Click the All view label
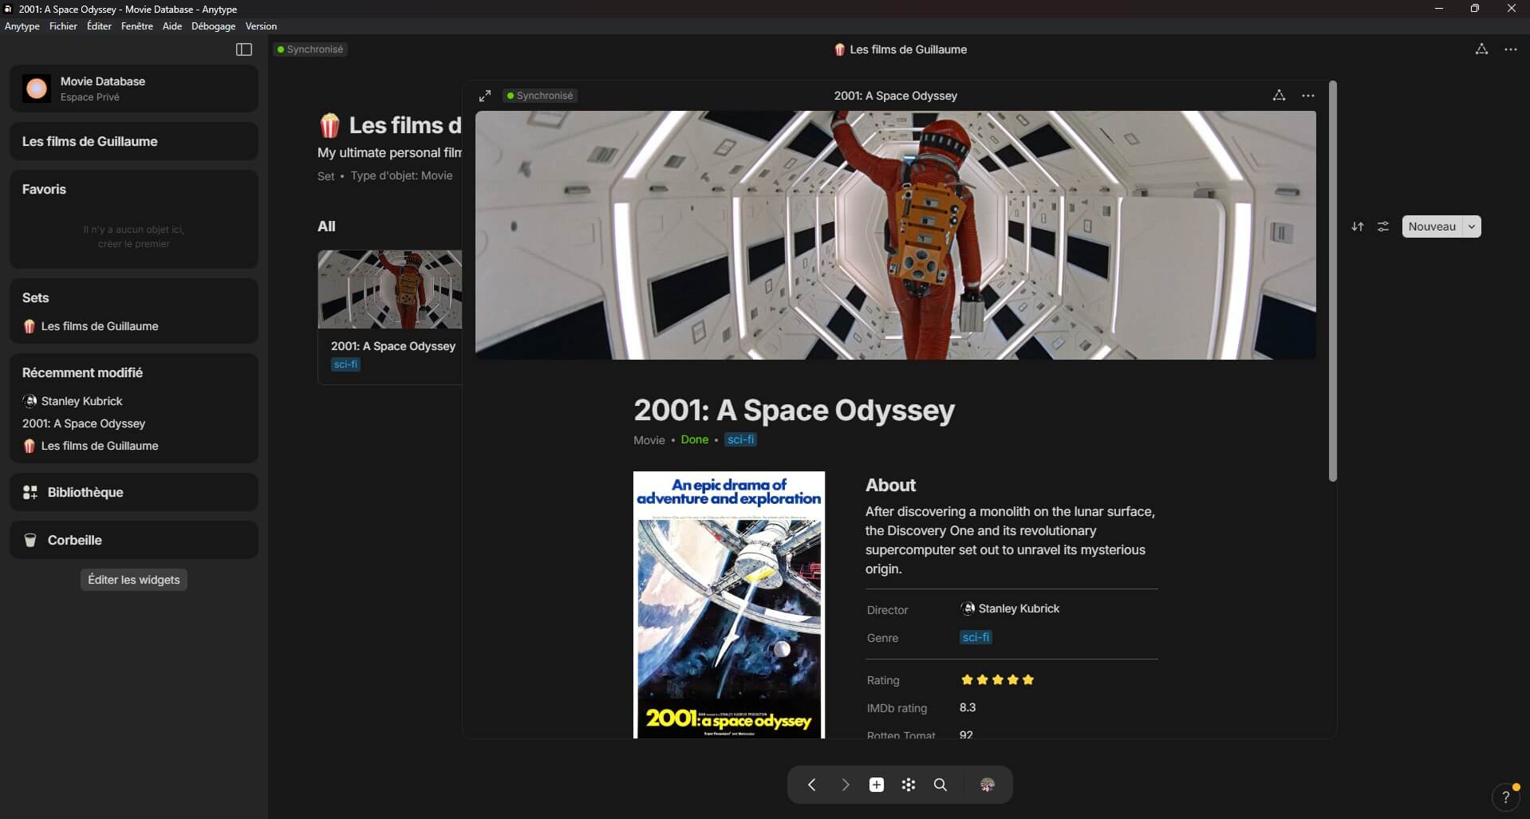1530x819 pixels. (326, 226)
